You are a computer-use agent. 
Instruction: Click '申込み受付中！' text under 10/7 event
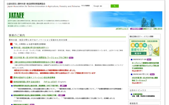[x=137, y=83]
